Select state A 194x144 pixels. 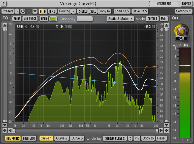pos(41,11)
